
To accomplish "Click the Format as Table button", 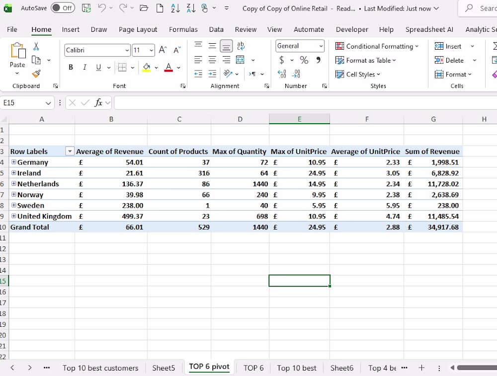I will point(365,60).
